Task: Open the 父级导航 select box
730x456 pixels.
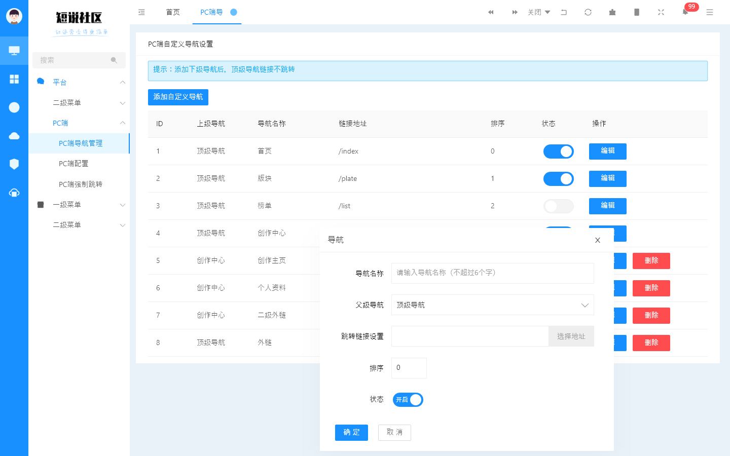Action: pos(492,305)
